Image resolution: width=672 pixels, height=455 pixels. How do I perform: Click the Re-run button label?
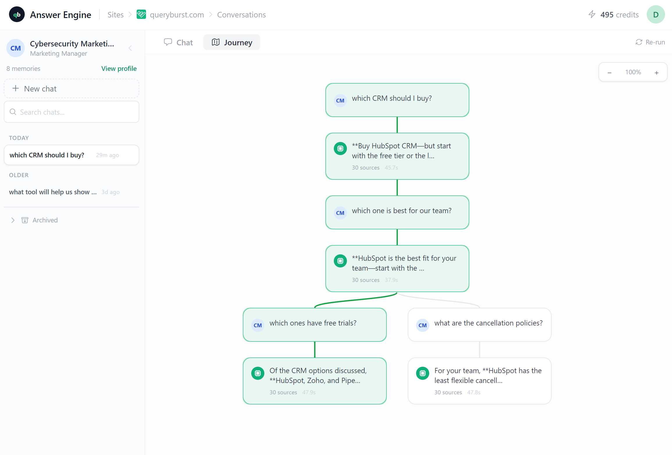coord(655,42)
